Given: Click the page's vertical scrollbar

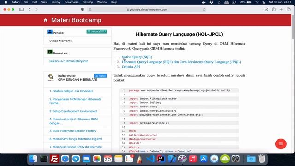Looking at the screenshot, I should click(x=293, y=26).
